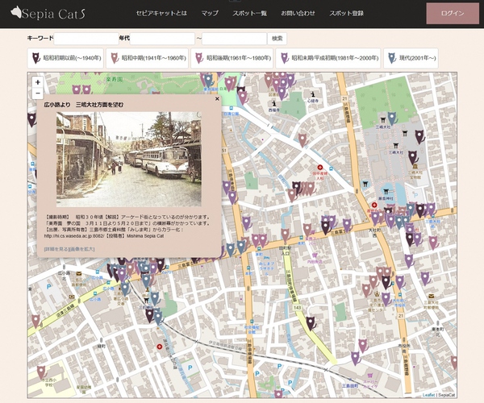The width and height of the screenshot is (484, 403).
Task: Select pink cat marker above supermarket's purple marker
Action: point(363,346)
